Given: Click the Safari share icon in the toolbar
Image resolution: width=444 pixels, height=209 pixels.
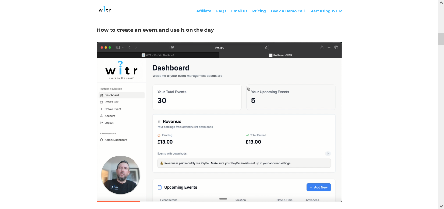Looking at the screenshot, I should click(322, 47).
